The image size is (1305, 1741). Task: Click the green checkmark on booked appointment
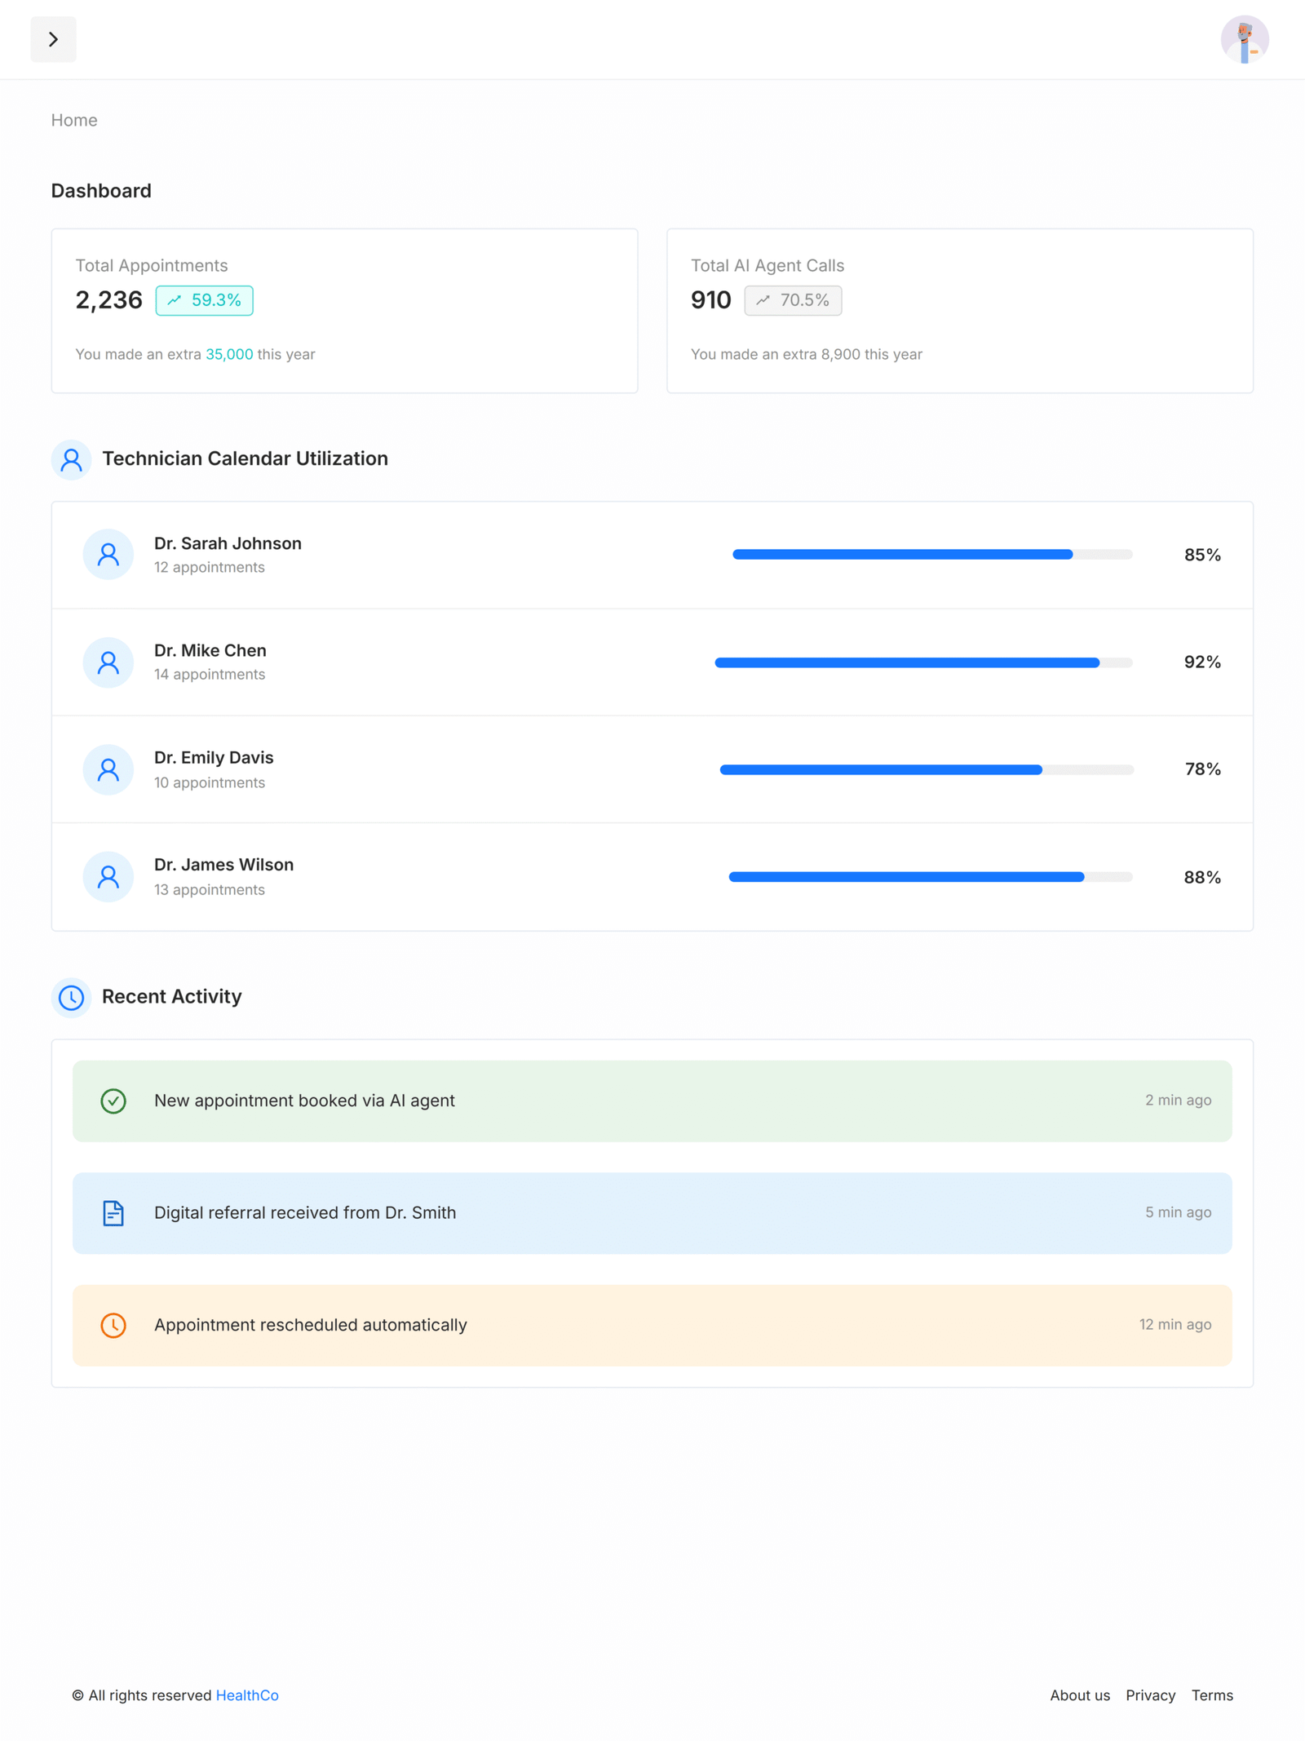[113, 1101]
